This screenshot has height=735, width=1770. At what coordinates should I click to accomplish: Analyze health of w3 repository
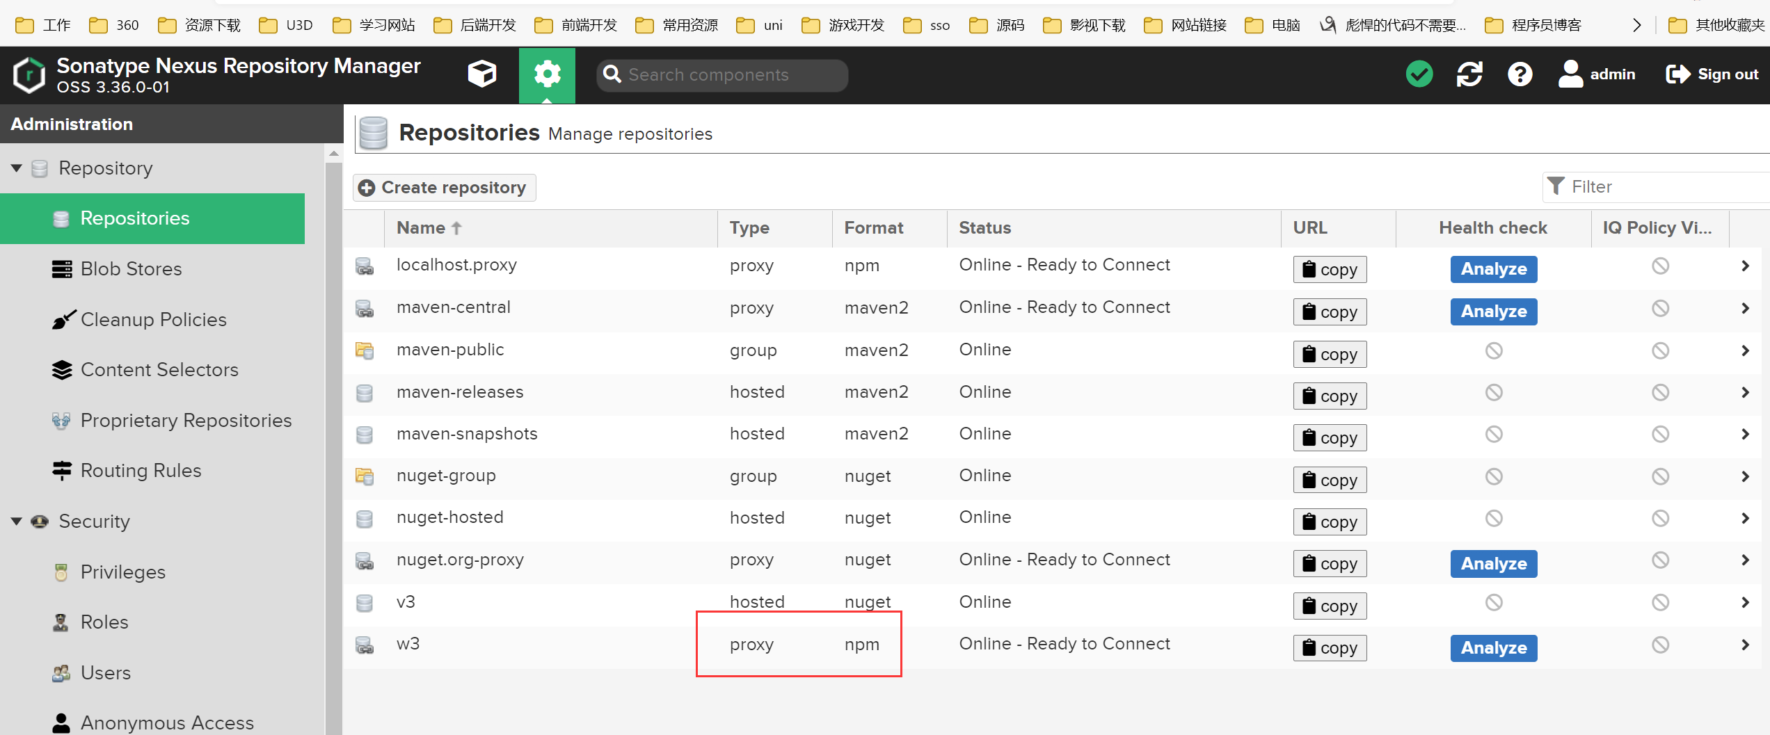click(x=1494, y=648)
